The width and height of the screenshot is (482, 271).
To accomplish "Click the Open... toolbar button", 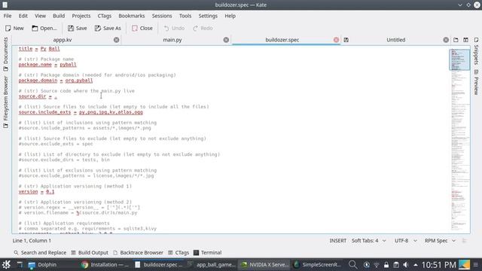I will (44, 28).
